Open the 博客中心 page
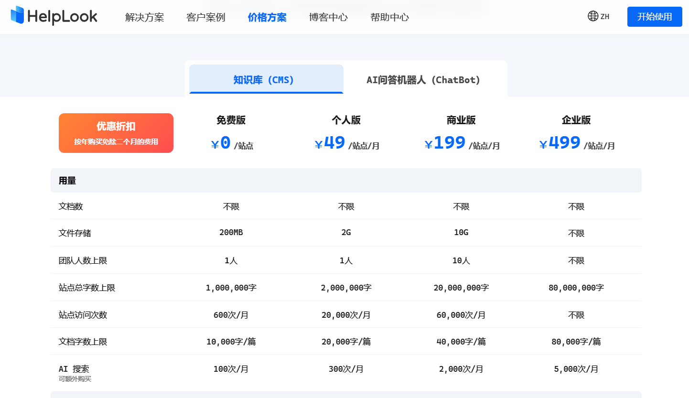 [328, 17]
